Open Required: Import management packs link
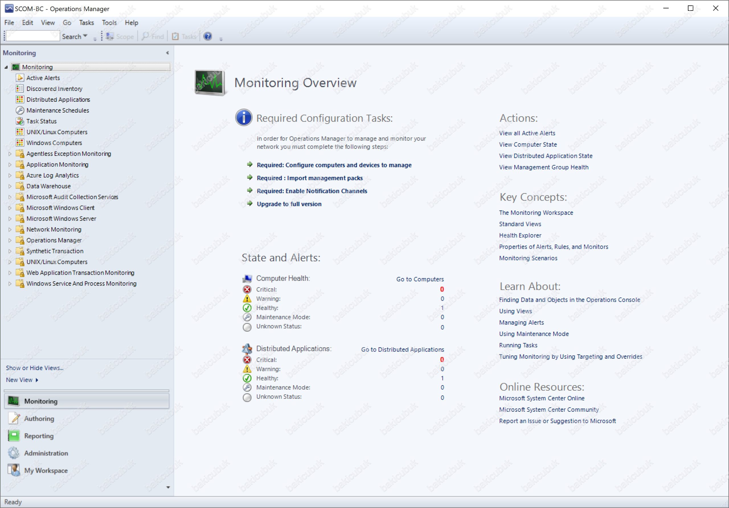The image size is (729, 508). (x=310, y=178)
